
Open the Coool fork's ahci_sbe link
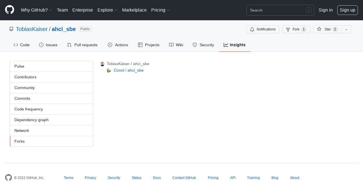click(x=135, y=70)
